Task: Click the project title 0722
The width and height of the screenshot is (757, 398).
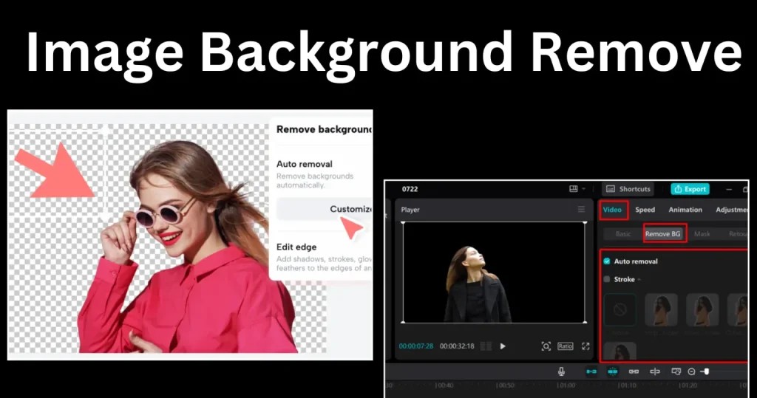Action: pyautogui.click(x=410, y=189)
